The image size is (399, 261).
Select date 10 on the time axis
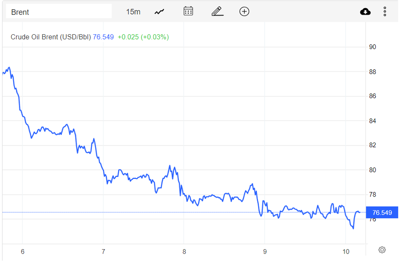(x=346, y=252)
